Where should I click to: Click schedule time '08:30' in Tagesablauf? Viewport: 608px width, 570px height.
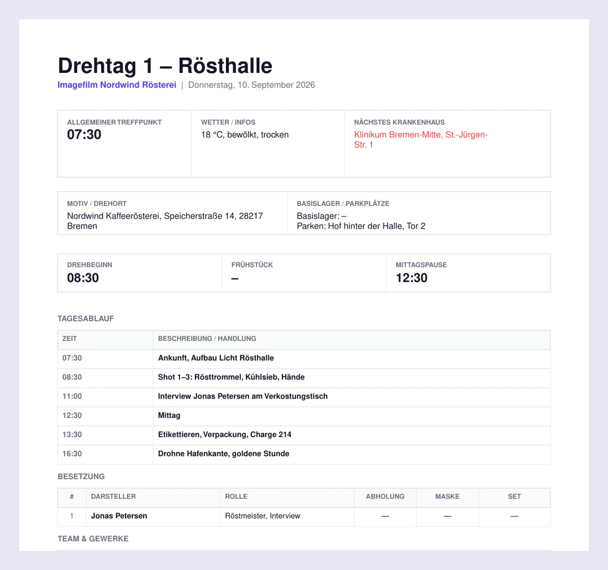[72, 377]
